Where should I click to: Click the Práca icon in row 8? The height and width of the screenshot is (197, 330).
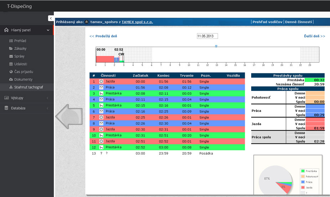(x=101, y=123)
